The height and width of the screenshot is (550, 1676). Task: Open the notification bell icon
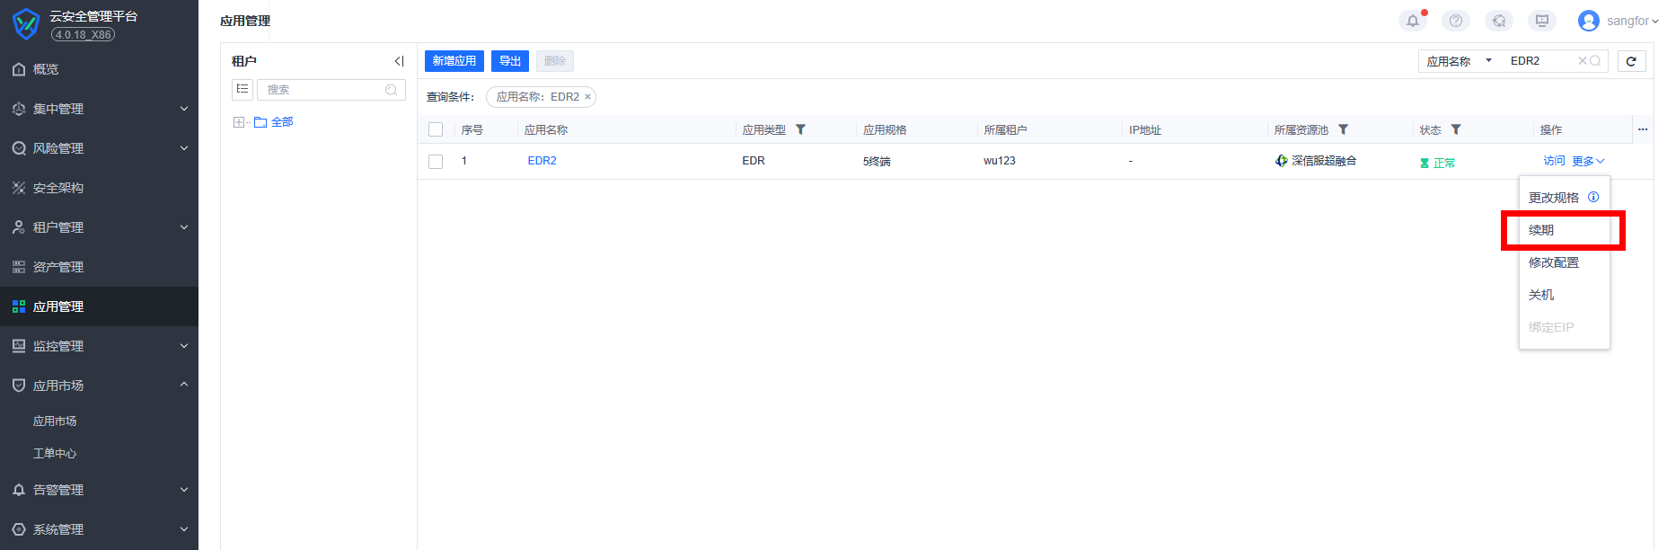pos(1413,21)
